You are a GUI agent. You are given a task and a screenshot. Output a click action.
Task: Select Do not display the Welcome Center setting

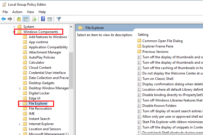173,73
